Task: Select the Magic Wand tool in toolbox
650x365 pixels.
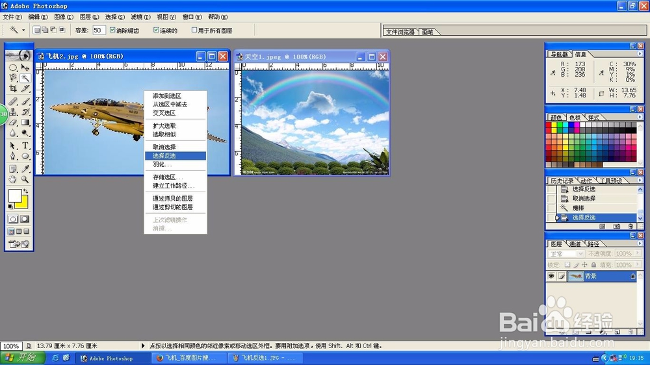Action: tap(25, 78)
